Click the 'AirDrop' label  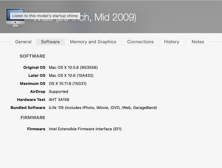(38, 92)
